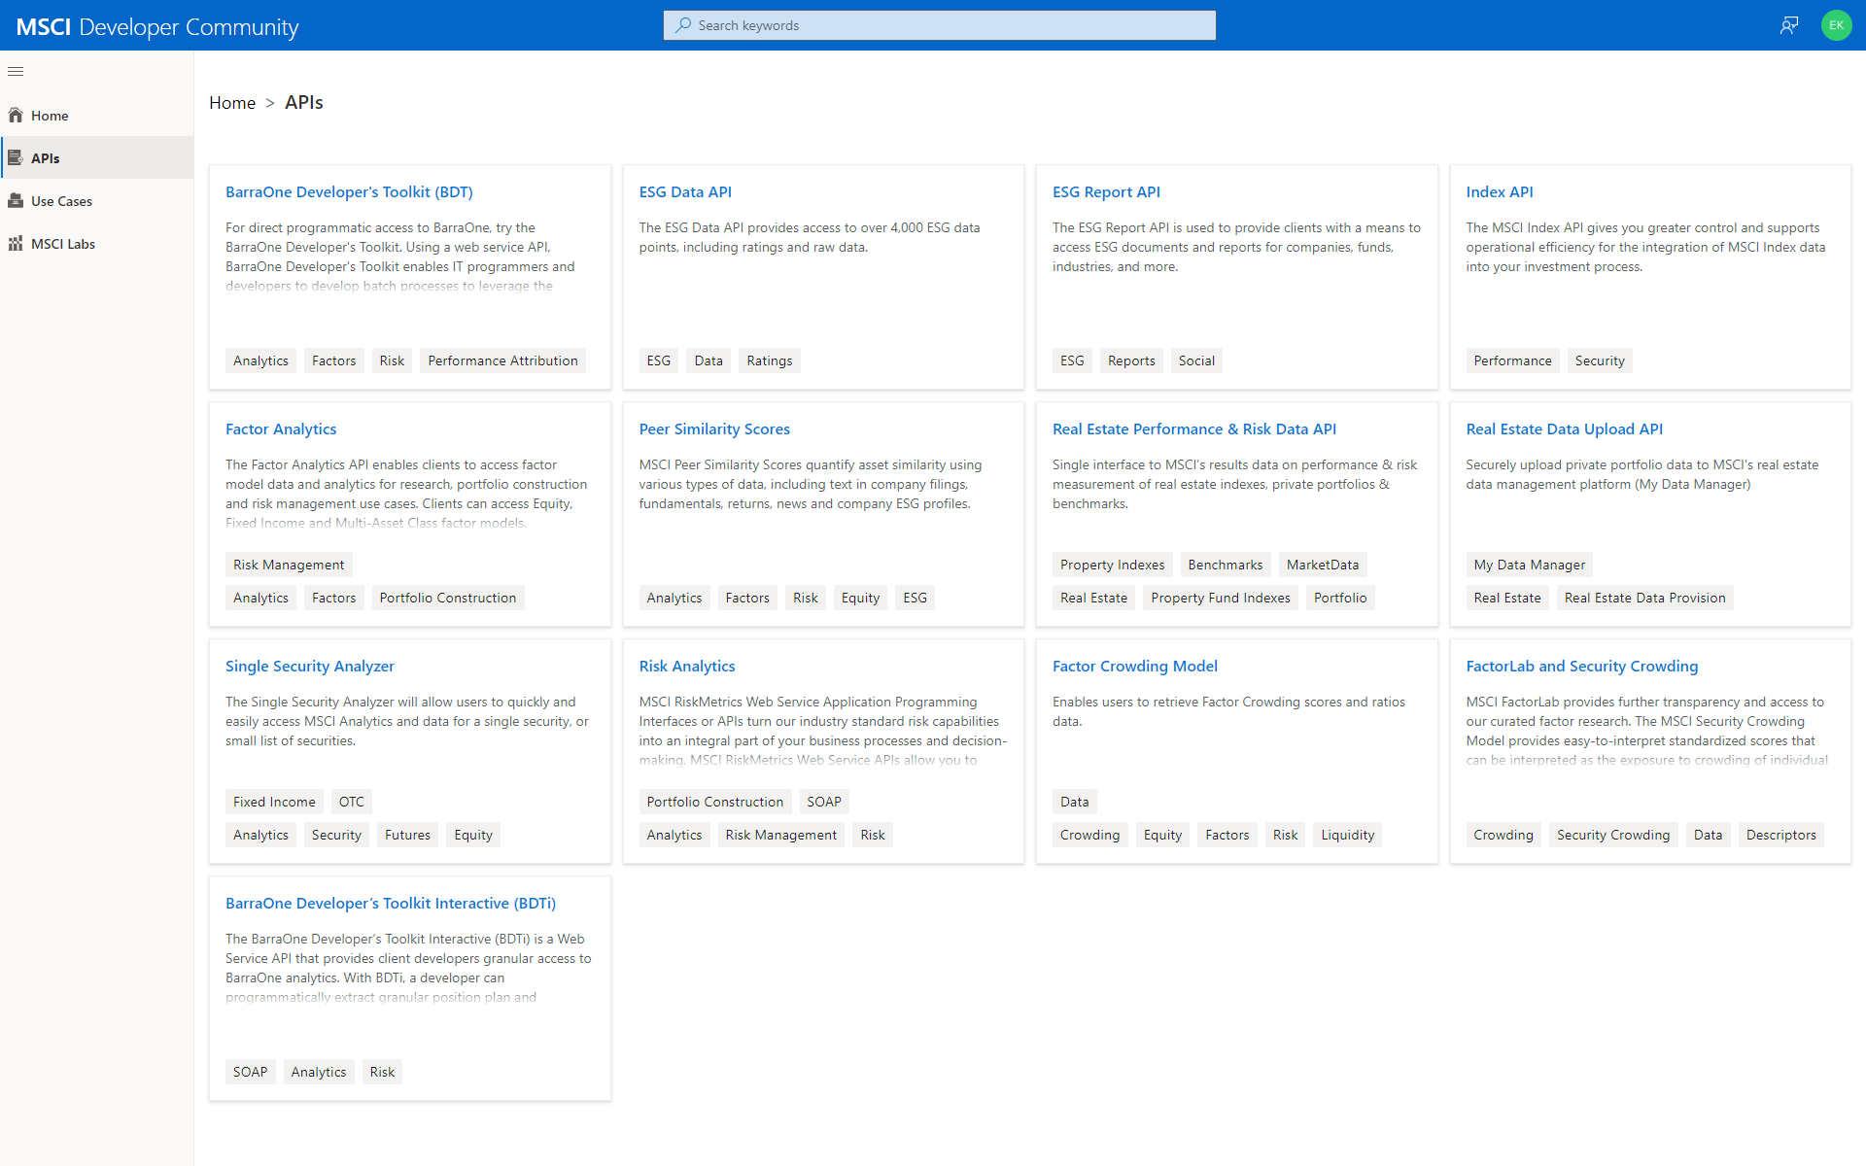Open the Risk Analytics card title
Screen dimensions: 1866x1166
pyautogui.click(x=687, y=667)
